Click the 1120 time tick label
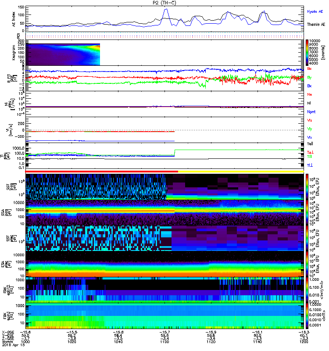Screen dimensions: 329x351 click(211, 342)
